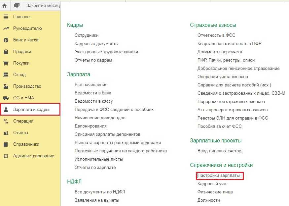289x206 pixels.
Task: Open the Банк и касса section
Action: pos(26,40)
